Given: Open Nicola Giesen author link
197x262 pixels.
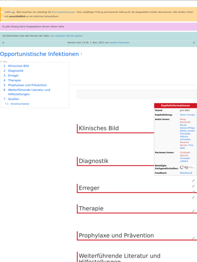Looking at the screenshot, I should coord(183,127).
